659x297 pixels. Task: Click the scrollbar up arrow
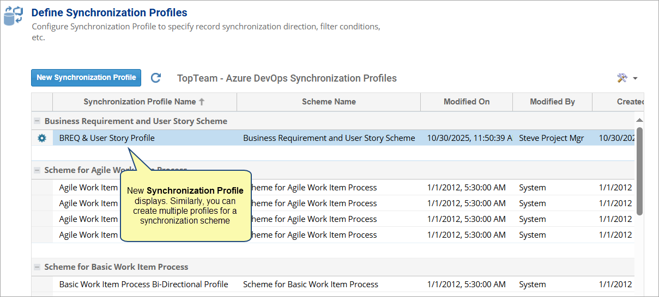pos(639,120)
